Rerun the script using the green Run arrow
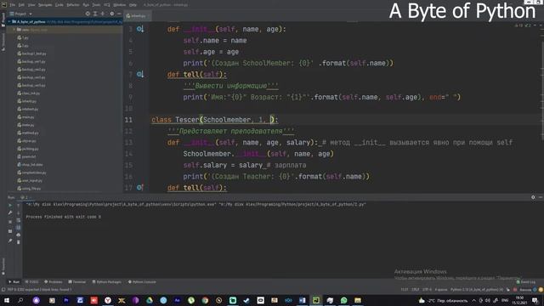 coord(10,206)
